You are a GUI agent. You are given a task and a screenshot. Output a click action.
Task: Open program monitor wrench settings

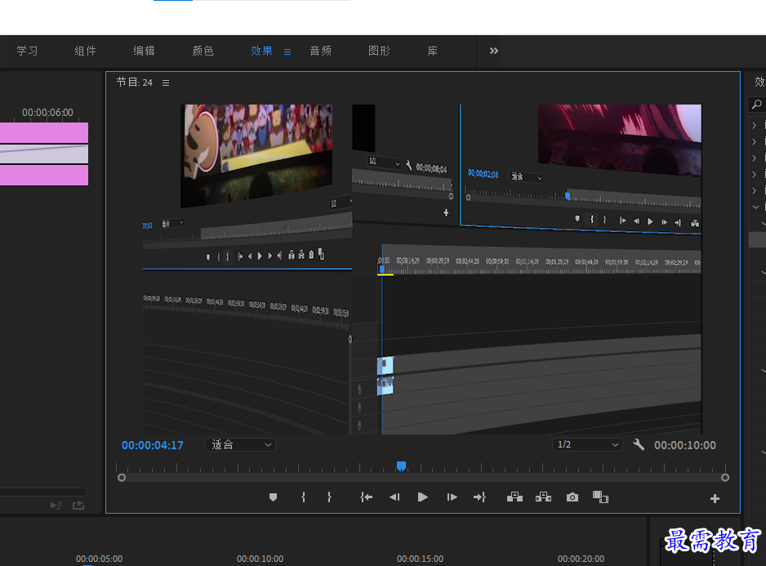(x=639, y=445)
